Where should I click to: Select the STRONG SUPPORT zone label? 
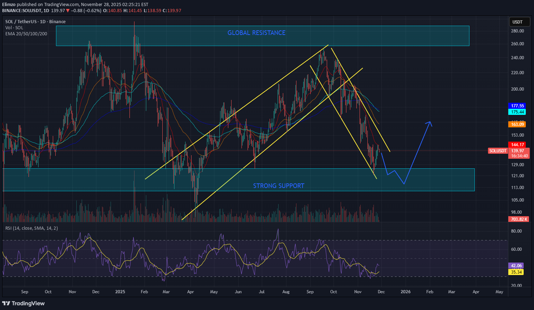279,186
